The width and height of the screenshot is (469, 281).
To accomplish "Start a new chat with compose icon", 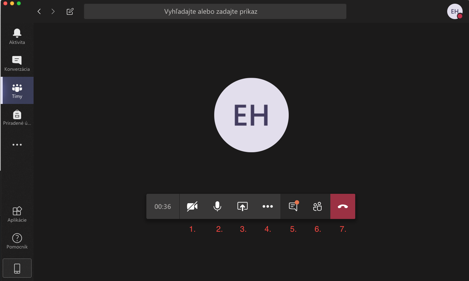I will point(70,12).
